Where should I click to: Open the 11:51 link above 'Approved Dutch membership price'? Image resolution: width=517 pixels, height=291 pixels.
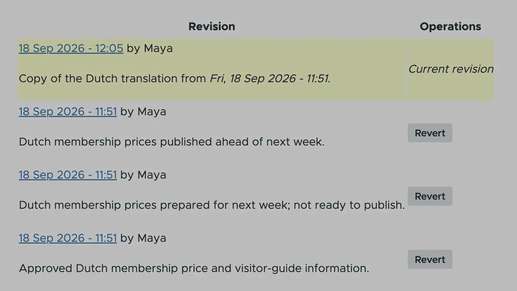pos(68,238)
